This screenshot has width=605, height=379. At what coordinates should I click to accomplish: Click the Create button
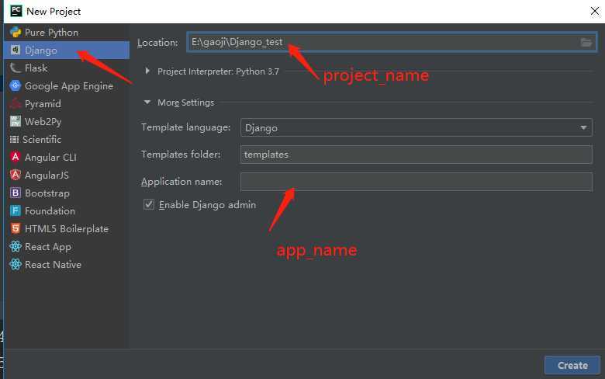572,365
